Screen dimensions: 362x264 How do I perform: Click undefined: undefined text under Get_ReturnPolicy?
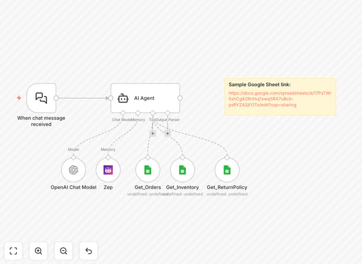[227, 194]
